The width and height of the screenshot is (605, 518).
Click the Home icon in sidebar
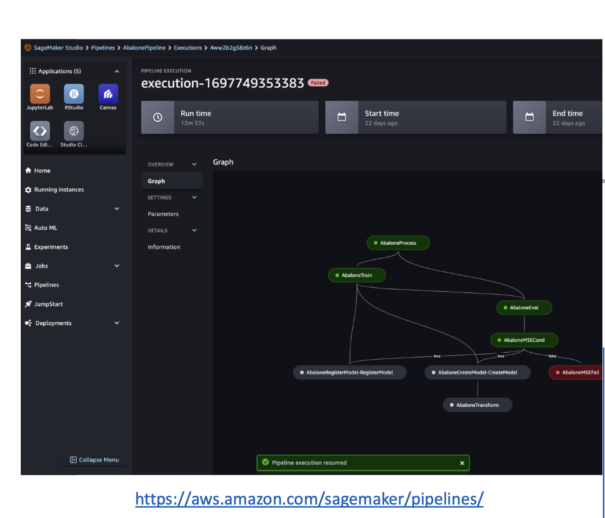click(29, 171)
